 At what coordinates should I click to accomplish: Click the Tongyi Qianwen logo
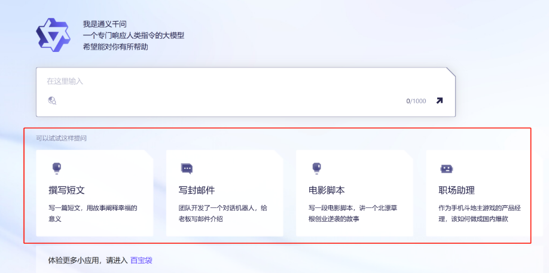pyautogui.click(x=53, y=35)
